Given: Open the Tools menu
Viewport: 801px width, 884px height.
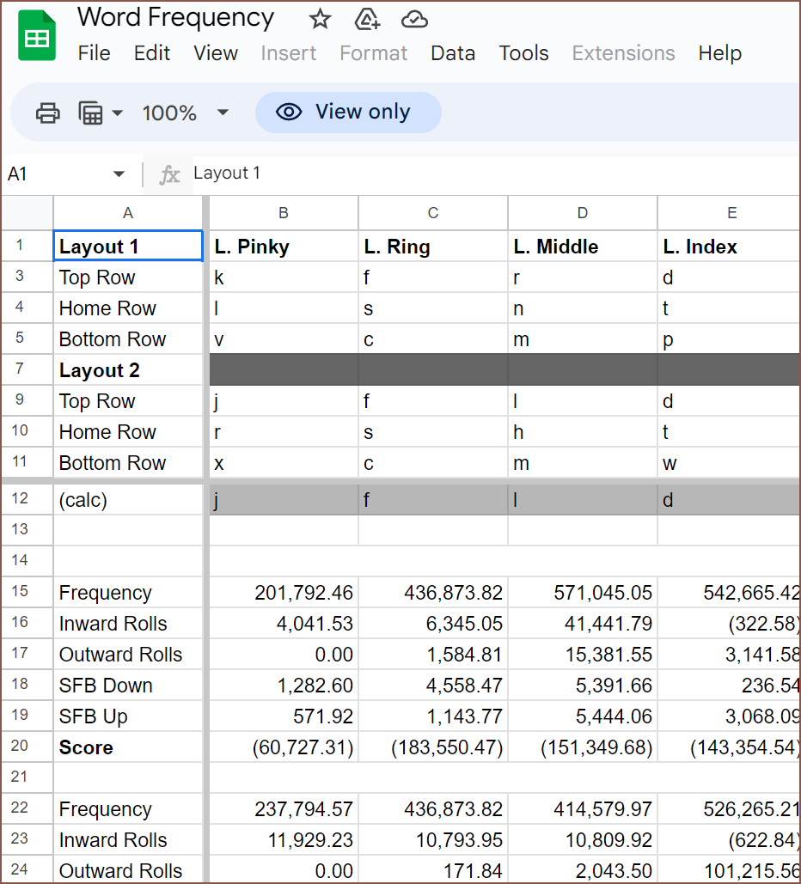Looking at the screenshot, I should tap(523, 53).
